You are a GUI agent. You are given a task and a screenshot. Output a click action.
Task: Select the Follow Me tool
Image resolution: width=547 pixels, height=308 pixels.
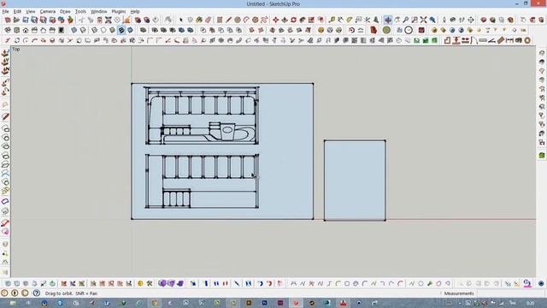click(x=303, y=20)
